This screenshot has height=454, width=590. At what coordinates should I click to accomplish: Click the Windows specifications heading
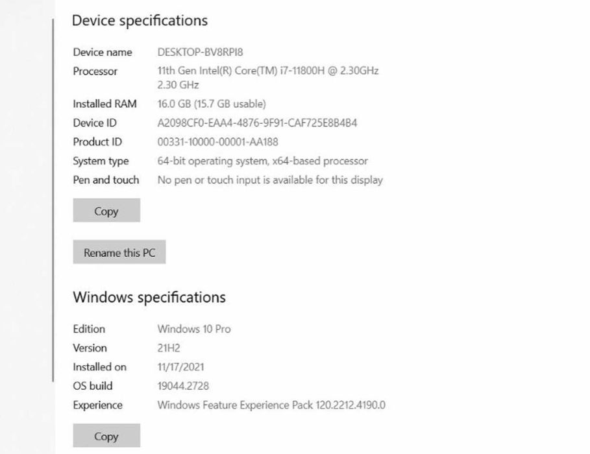[x=149, y=298]
